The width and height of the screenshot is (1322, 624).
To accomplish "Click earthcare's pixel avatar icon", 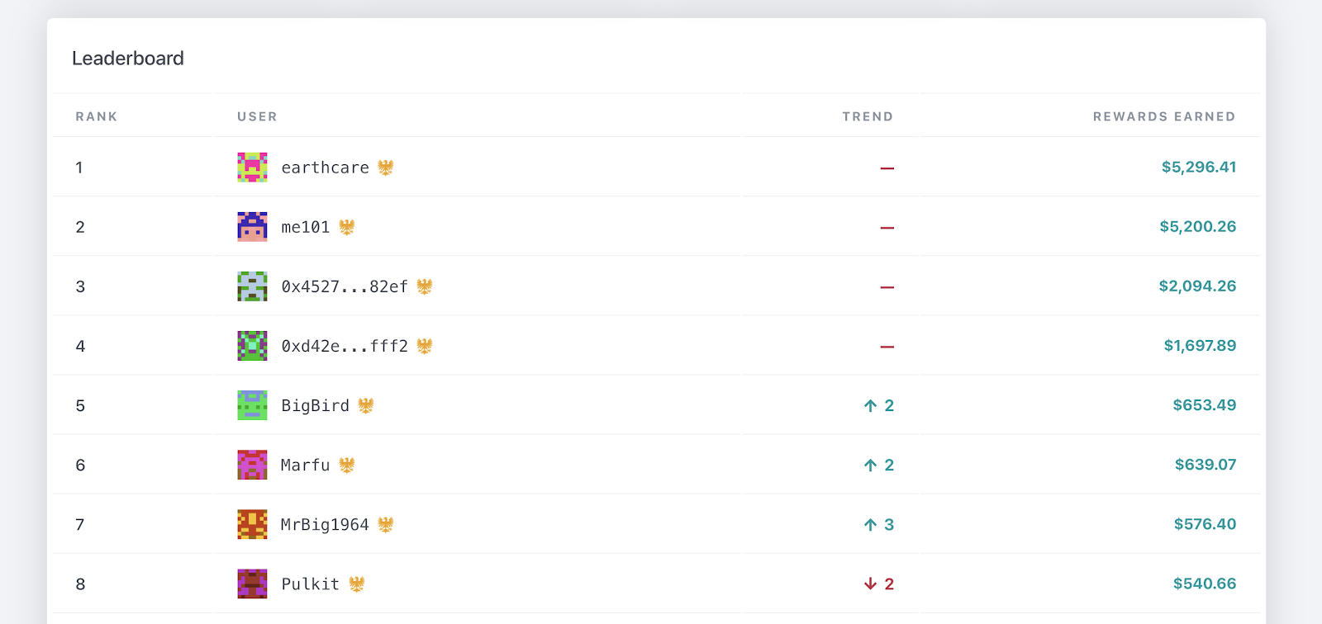I will click(x=252, y=168).
